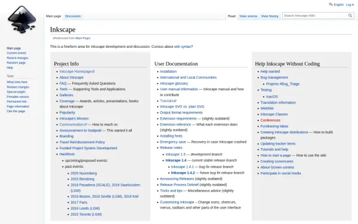Click the language icon beside English
358x224 pixels.
(331, 4)
